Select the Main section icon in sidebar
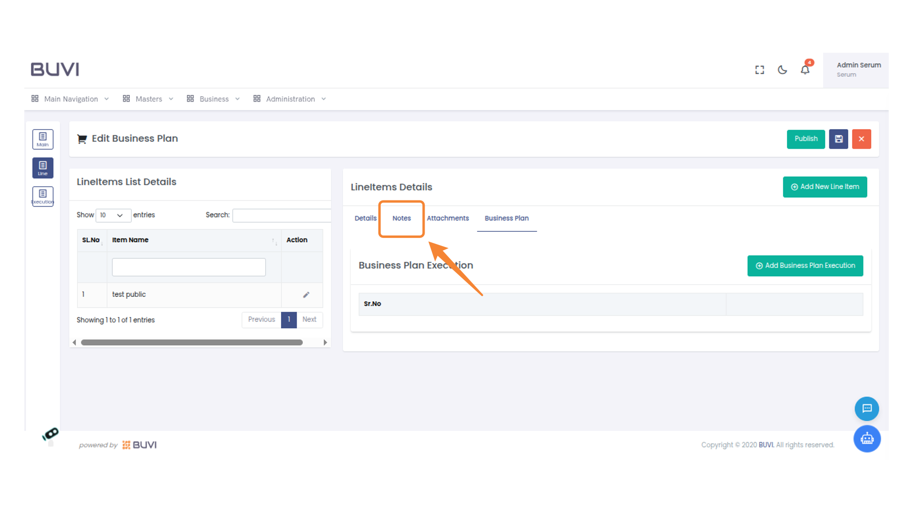The width and height of the screenshot is (913, 513). click(x=42, y=139)
